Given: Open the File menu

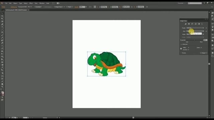Looking at the screenshot, I should [x=6, y=3].
